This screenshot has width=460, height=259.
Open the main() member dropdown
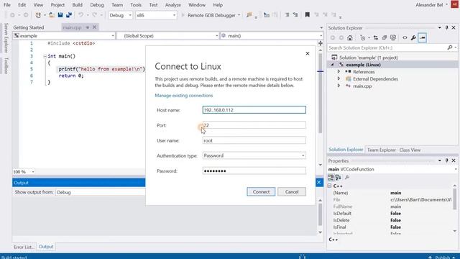pyautogui.click(x=321, y=36)
